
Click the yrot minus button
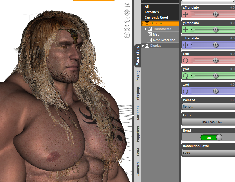191,75
